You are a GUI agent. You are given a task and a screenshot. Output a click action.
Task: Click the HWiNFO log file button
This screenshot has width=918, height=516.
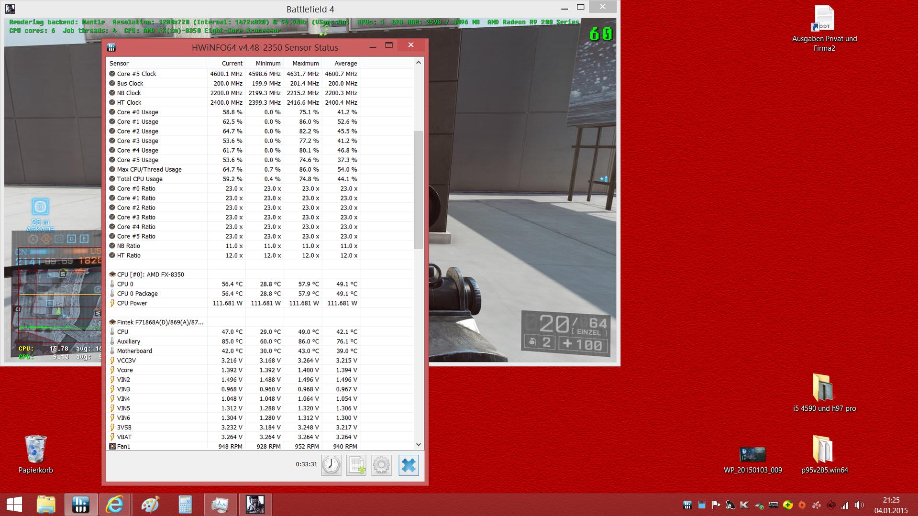coord(356,465)
